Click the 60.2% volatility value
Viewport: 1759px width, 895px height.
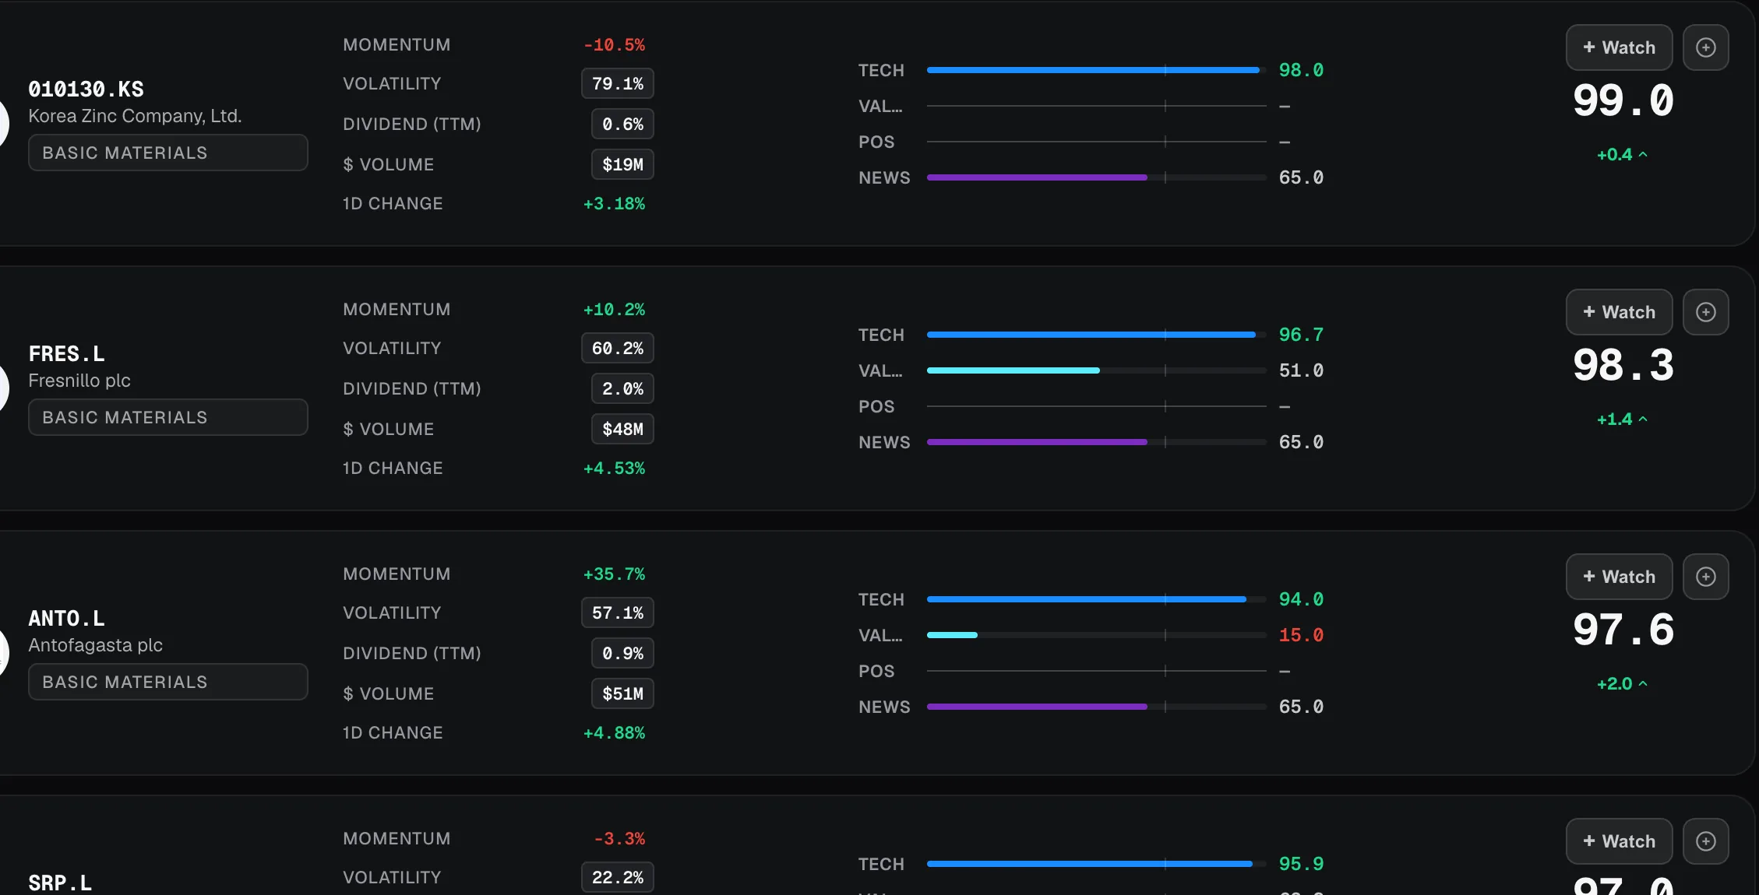[x=618, y=348]
